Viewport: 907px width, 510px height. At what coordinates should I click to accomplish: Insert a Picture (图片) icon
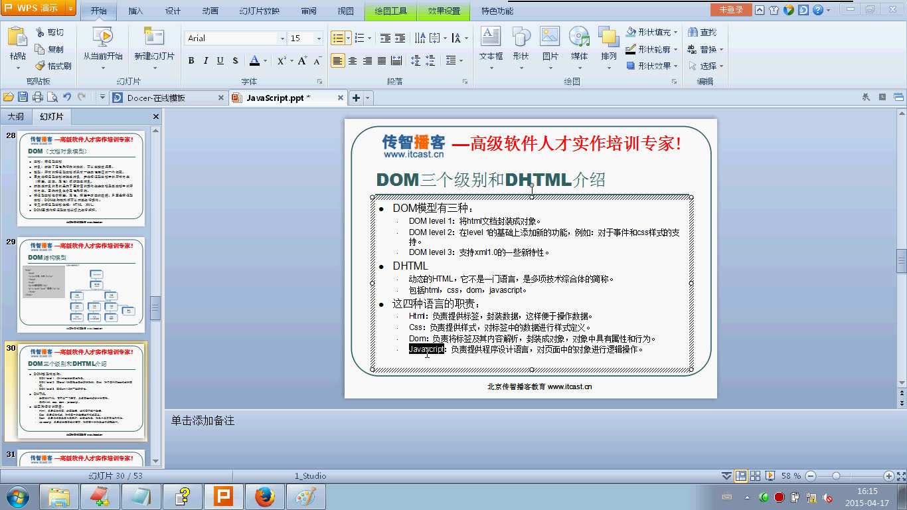(550, 37)
